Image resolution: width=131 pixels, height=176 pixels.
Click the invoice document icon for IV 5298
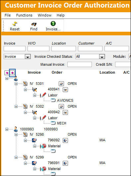[25, 134]
